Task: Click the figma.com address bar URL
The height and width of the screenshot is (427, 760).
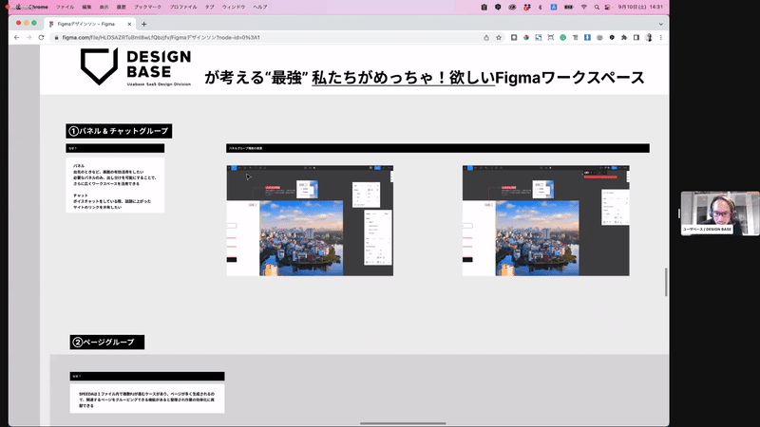Action: [161, 37]
